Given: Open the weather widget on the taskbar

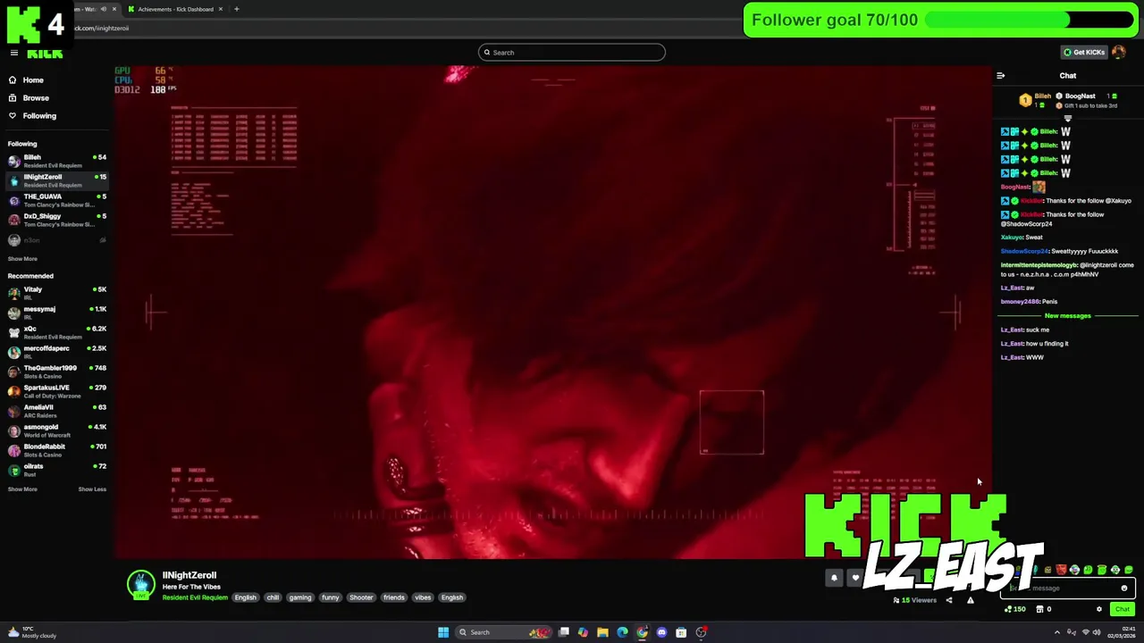Looking at the screenshot, I should (x=32, y=632).
